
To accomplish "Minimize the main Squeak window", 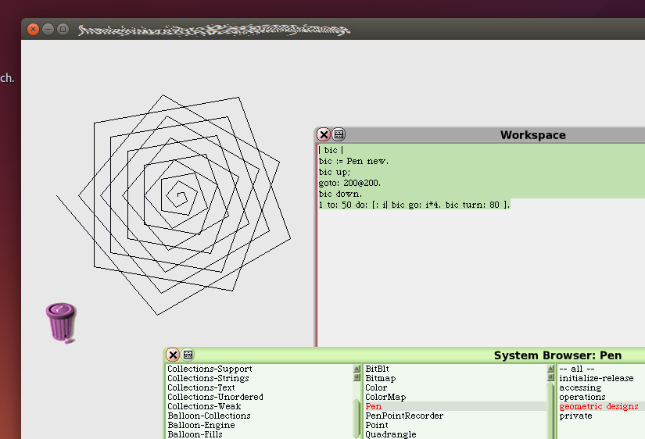I will point(48,29).
